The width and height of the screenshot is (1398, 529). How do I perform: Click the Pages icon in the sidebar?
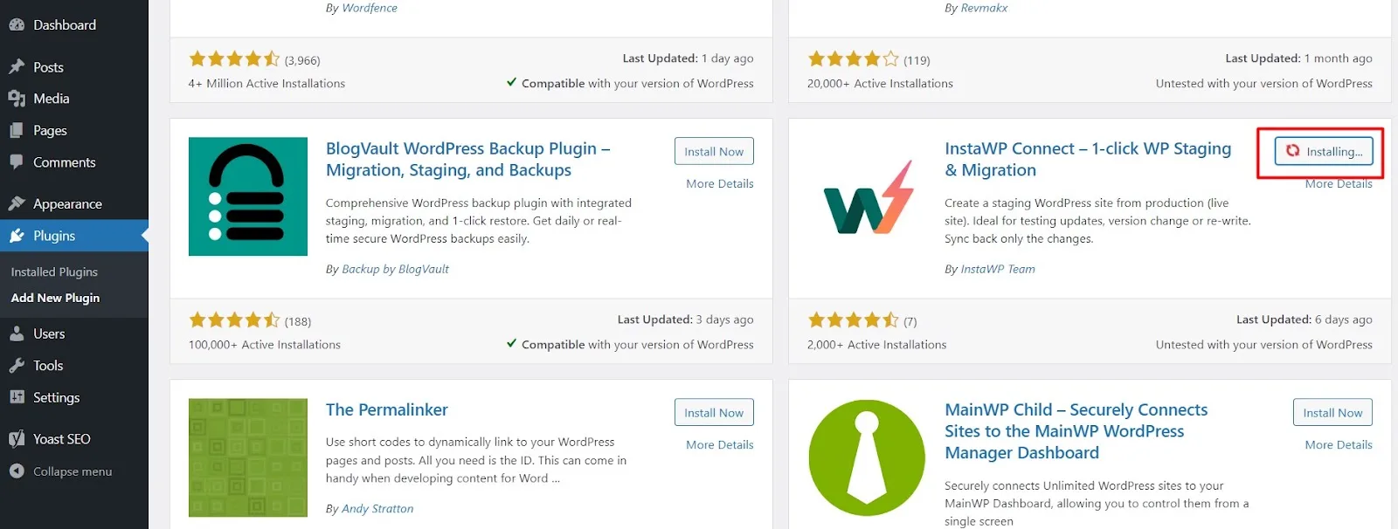click(17, 130)
